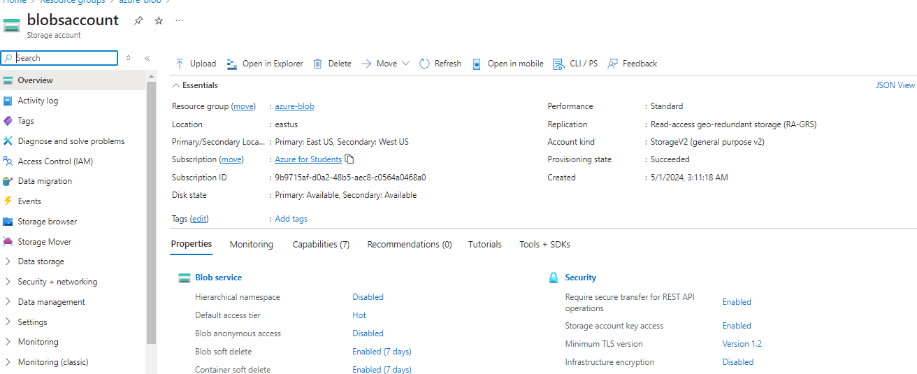The image size is (917, 374).
Task: Open the Tools + SDKs tab
Action: click(544, 245)
